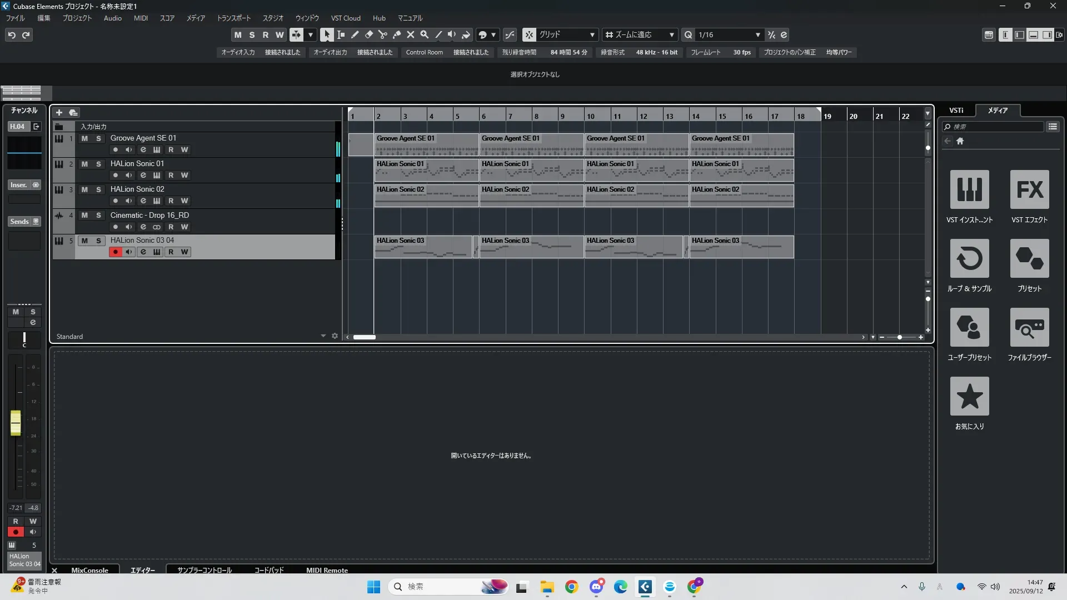Image resolution: width=1067 pixels, height=600 pixels.
Task: Click the undo button
Action: click(x=12, y=35)
